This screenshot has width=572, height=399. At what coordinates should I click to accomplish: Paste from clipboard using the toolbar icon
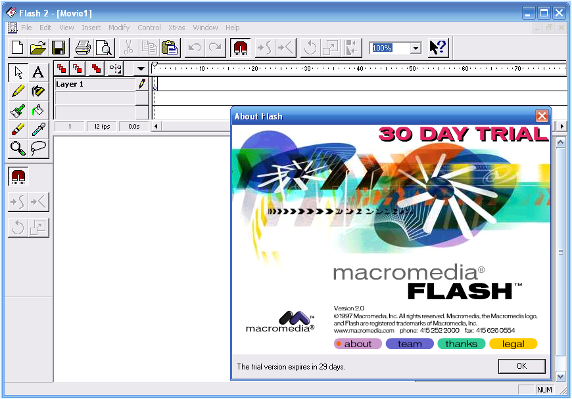[169, 48]
